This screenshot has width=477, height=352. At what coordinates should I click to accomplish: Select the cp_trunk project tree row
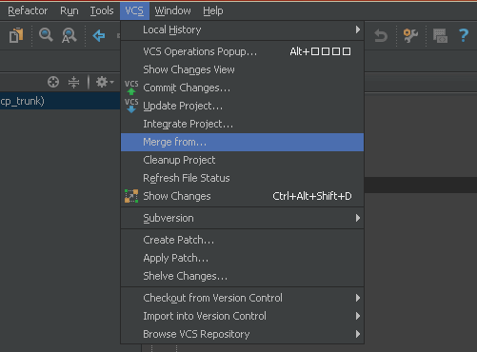pyautogui.click(x=60, y=101)
